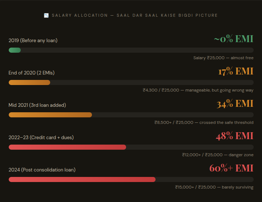Screen dimensions: 262x202
Task: Select the 2019 (Before any loan) label
Action: pos(33,40)
